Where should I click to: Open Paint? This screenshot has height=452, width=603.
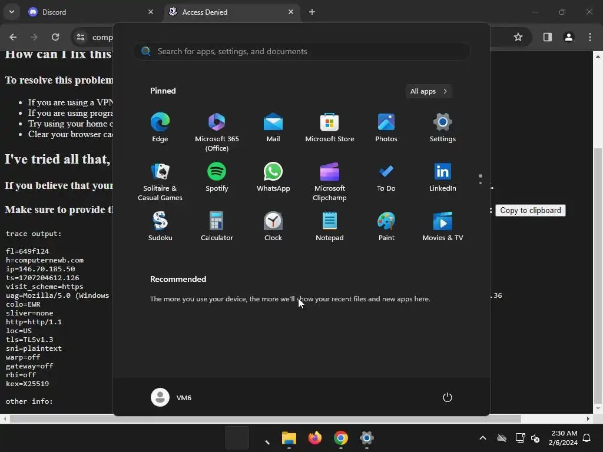(x=386, y=227)
